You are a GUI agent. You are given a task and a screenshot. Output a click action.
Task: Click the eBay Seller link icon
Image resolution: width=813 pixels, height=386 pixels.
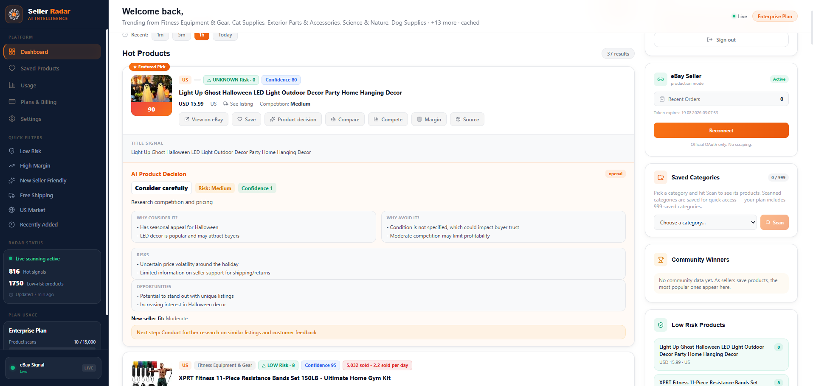[661, 79]
